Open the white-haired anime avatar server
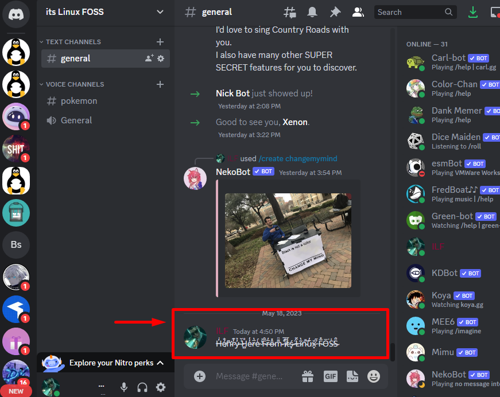Screen dimensions: 500x397 [16, 277]
